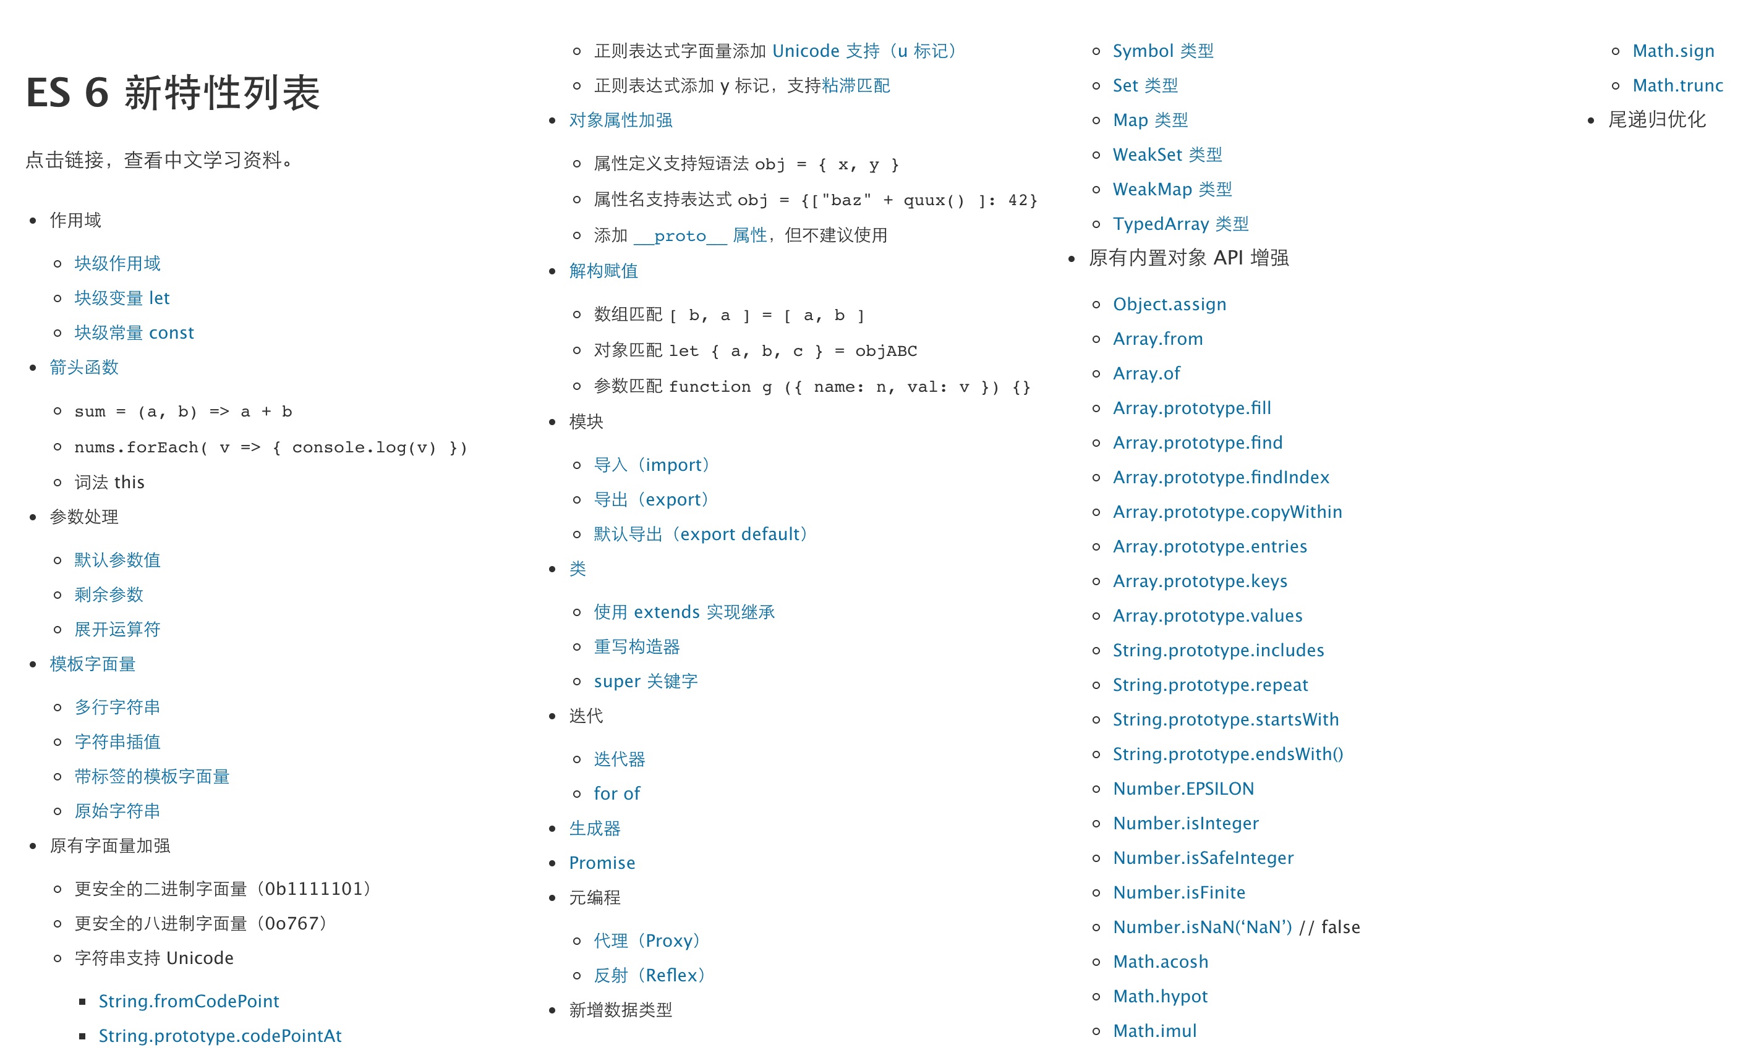Viewport: 1756px width, 1053px height.
Task: Select the 导入（import）link
Action: 652,464
